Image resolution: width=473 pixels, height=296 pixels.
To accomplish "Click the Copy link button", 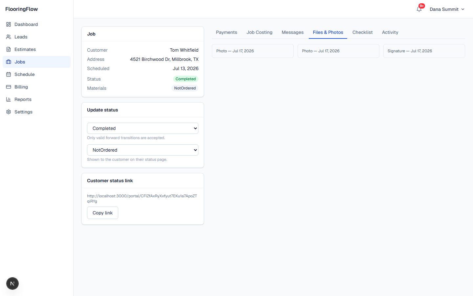I will tap(102, 213).
